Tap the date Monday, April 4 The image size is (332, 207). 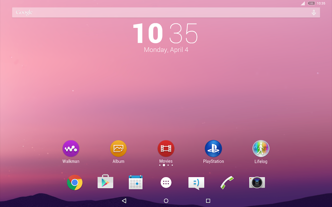click(166, 50)
